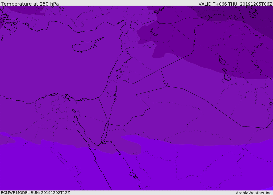
Task: Click the 'ArabiaWeather Inc' credit text
Action: tap(254, 193)
